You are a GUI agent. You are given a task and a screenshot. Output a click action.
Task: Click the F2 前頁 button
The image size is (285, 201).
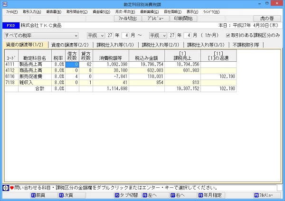(44, 195)
